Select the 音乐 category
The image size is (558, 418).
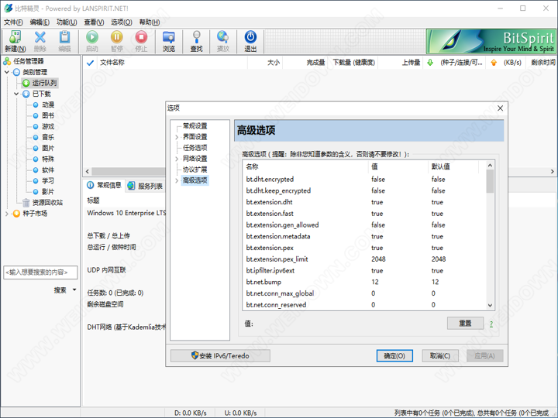pos(48,137)
